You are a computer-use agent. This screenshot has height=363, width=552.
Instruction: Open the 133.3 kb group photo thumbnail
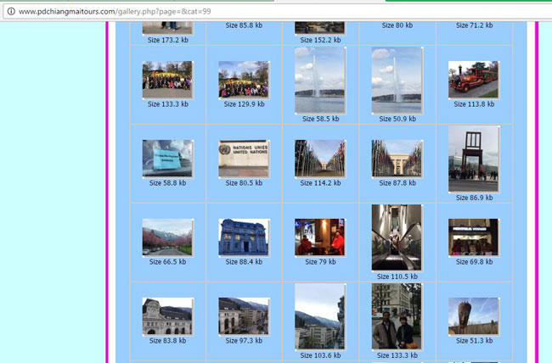coord(167,80)
